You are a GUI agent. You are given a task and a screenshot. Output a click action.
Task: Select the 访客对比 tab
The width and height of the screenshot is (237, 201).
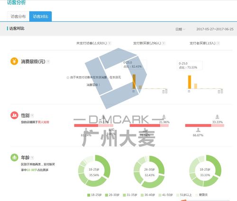tap(40, 17)
